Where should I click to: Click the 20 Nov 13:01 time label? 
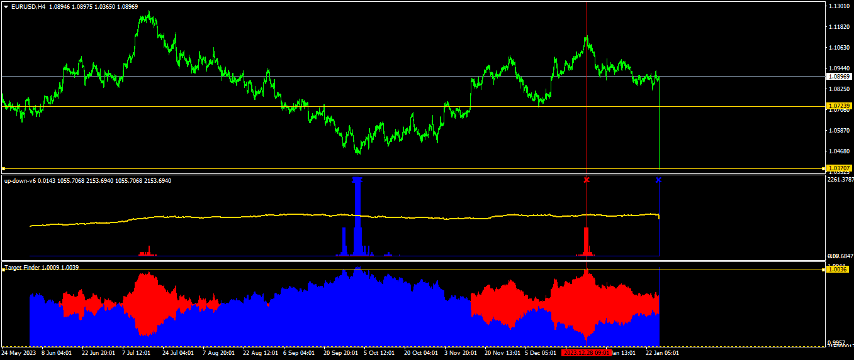(502, 352)
